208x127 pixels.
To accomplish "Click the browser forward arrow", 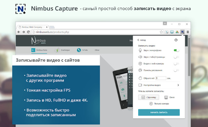I will tap(24, 32).
